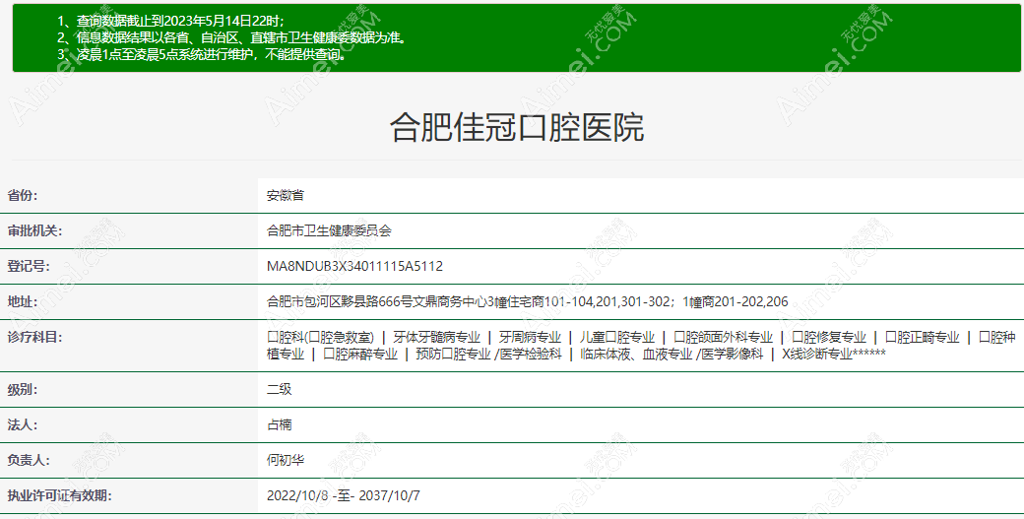Select the 审批机关 label

[x=34, y=230]
